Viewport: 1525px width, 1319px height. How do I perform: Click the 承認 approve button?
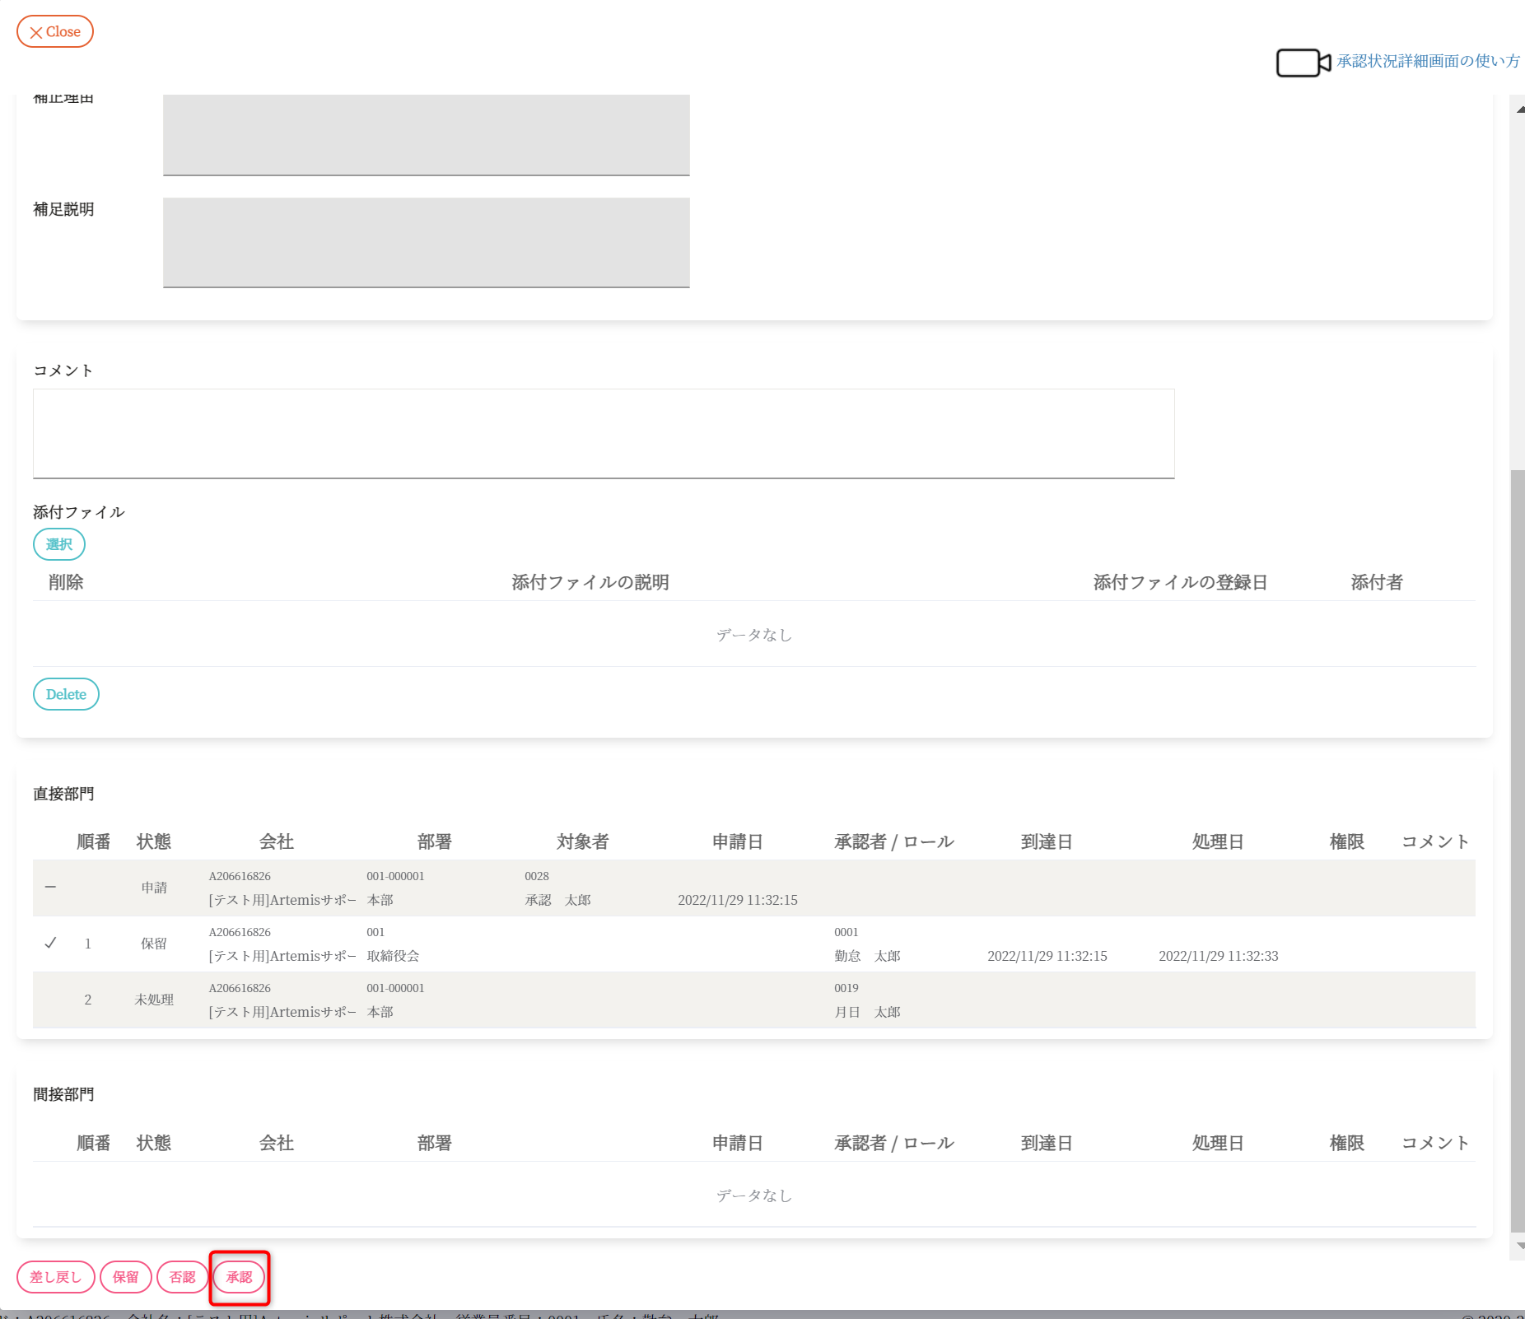[x=240, y=1277]
